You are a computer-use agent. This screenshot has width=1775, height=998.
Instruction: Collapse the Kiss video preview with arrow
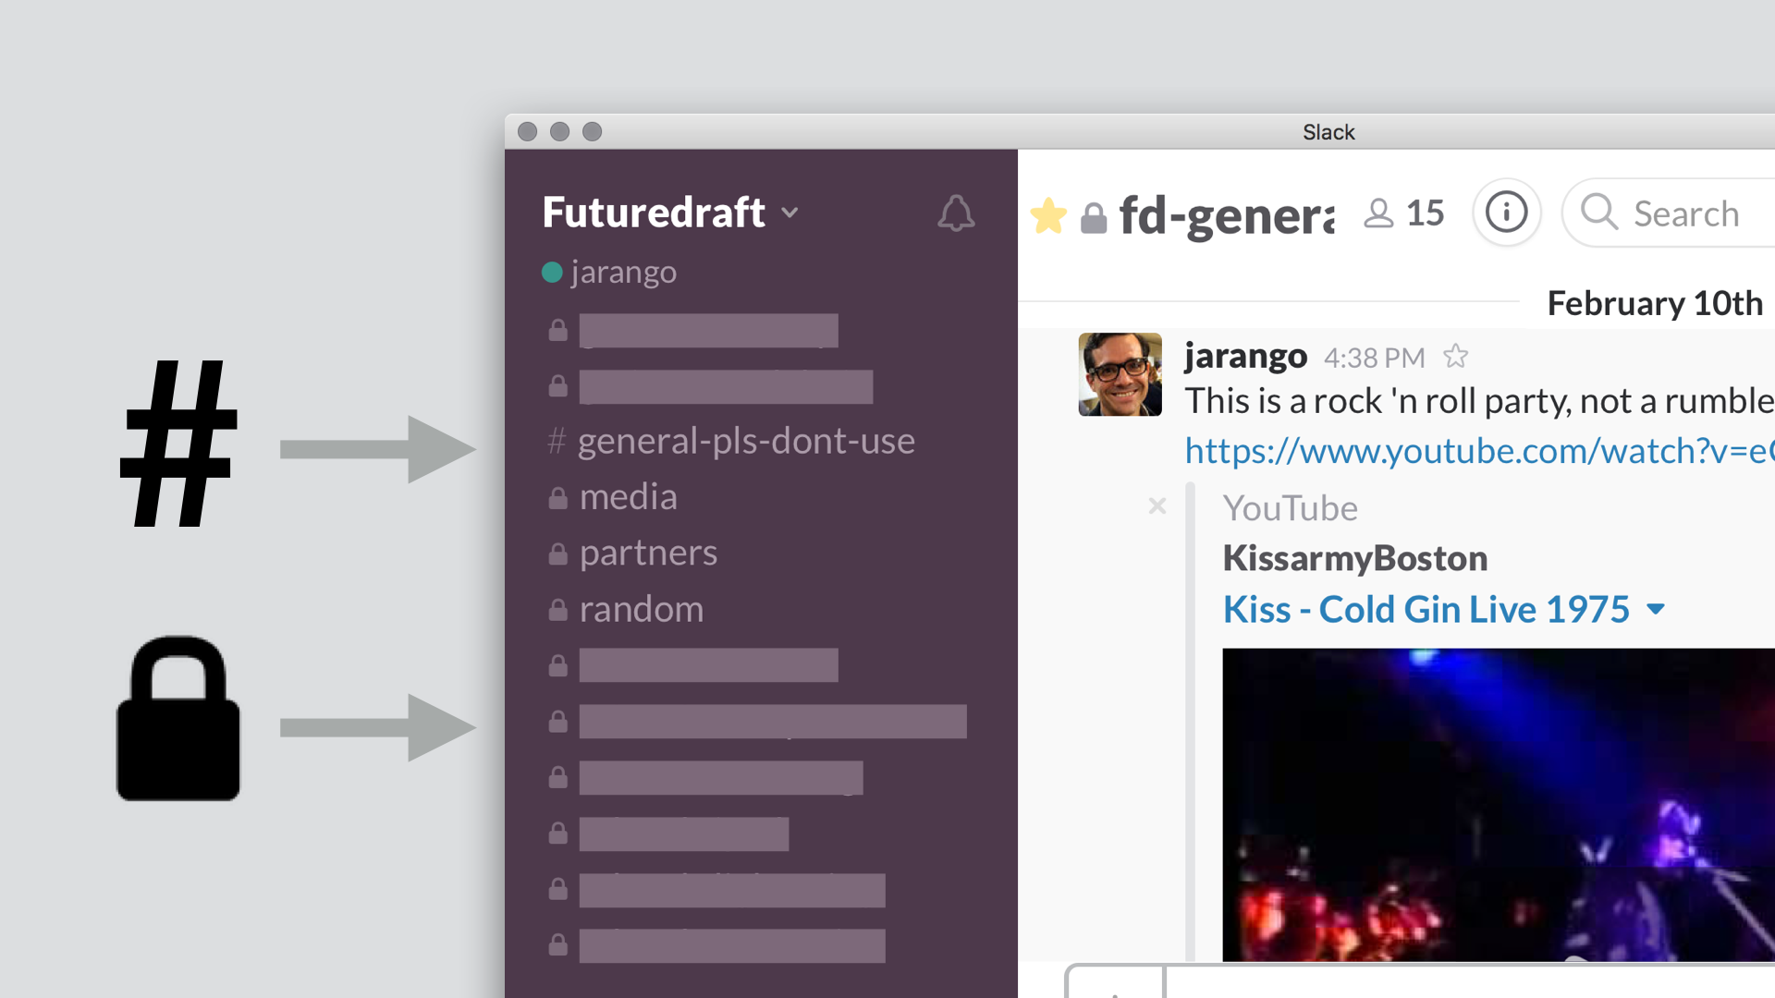pyautogui.click(x=1656, y=609)
